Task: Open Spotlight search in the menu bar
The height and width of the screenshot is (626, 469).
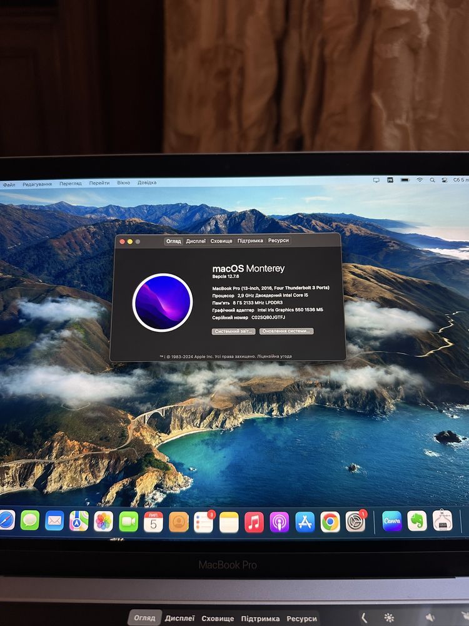Action: (432, 180)
